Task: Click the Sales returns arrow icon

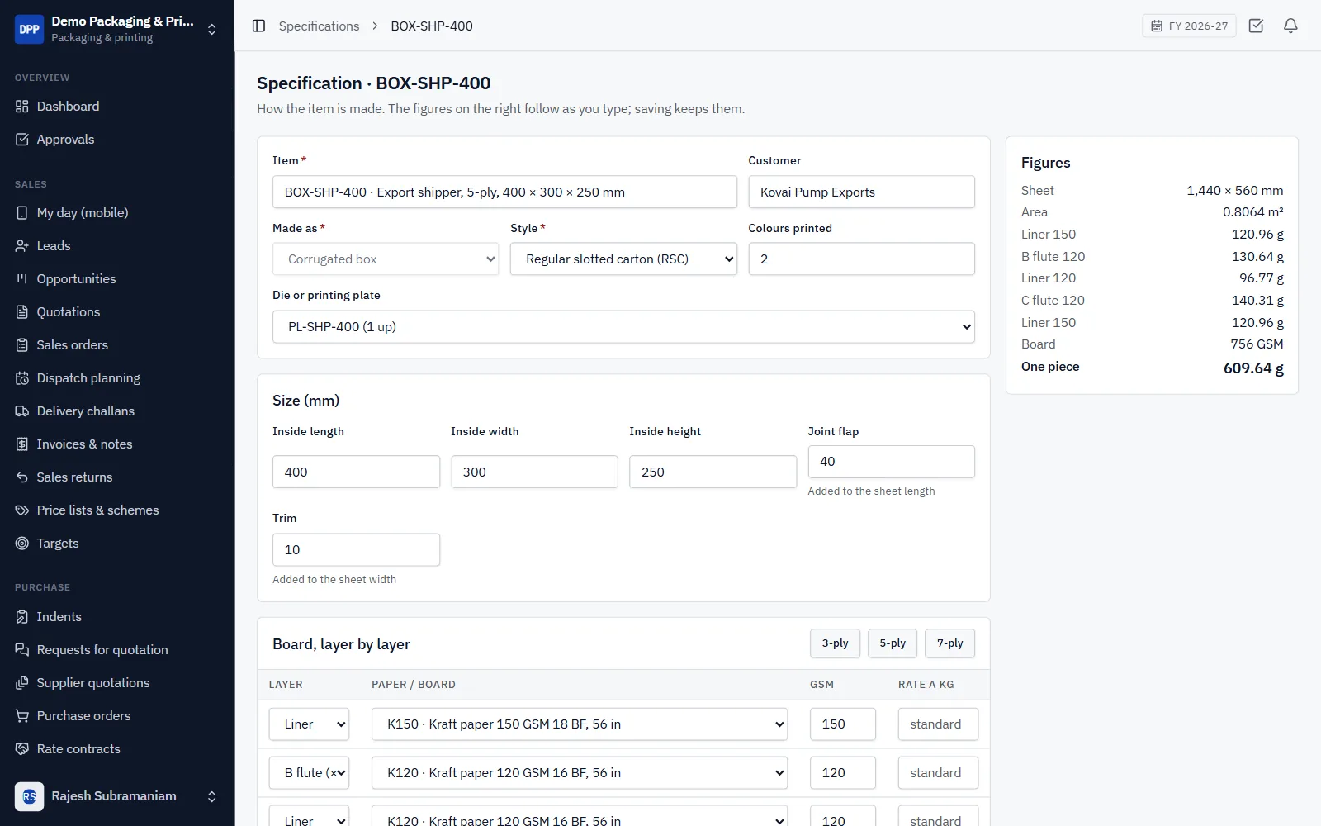Action: 22,477
